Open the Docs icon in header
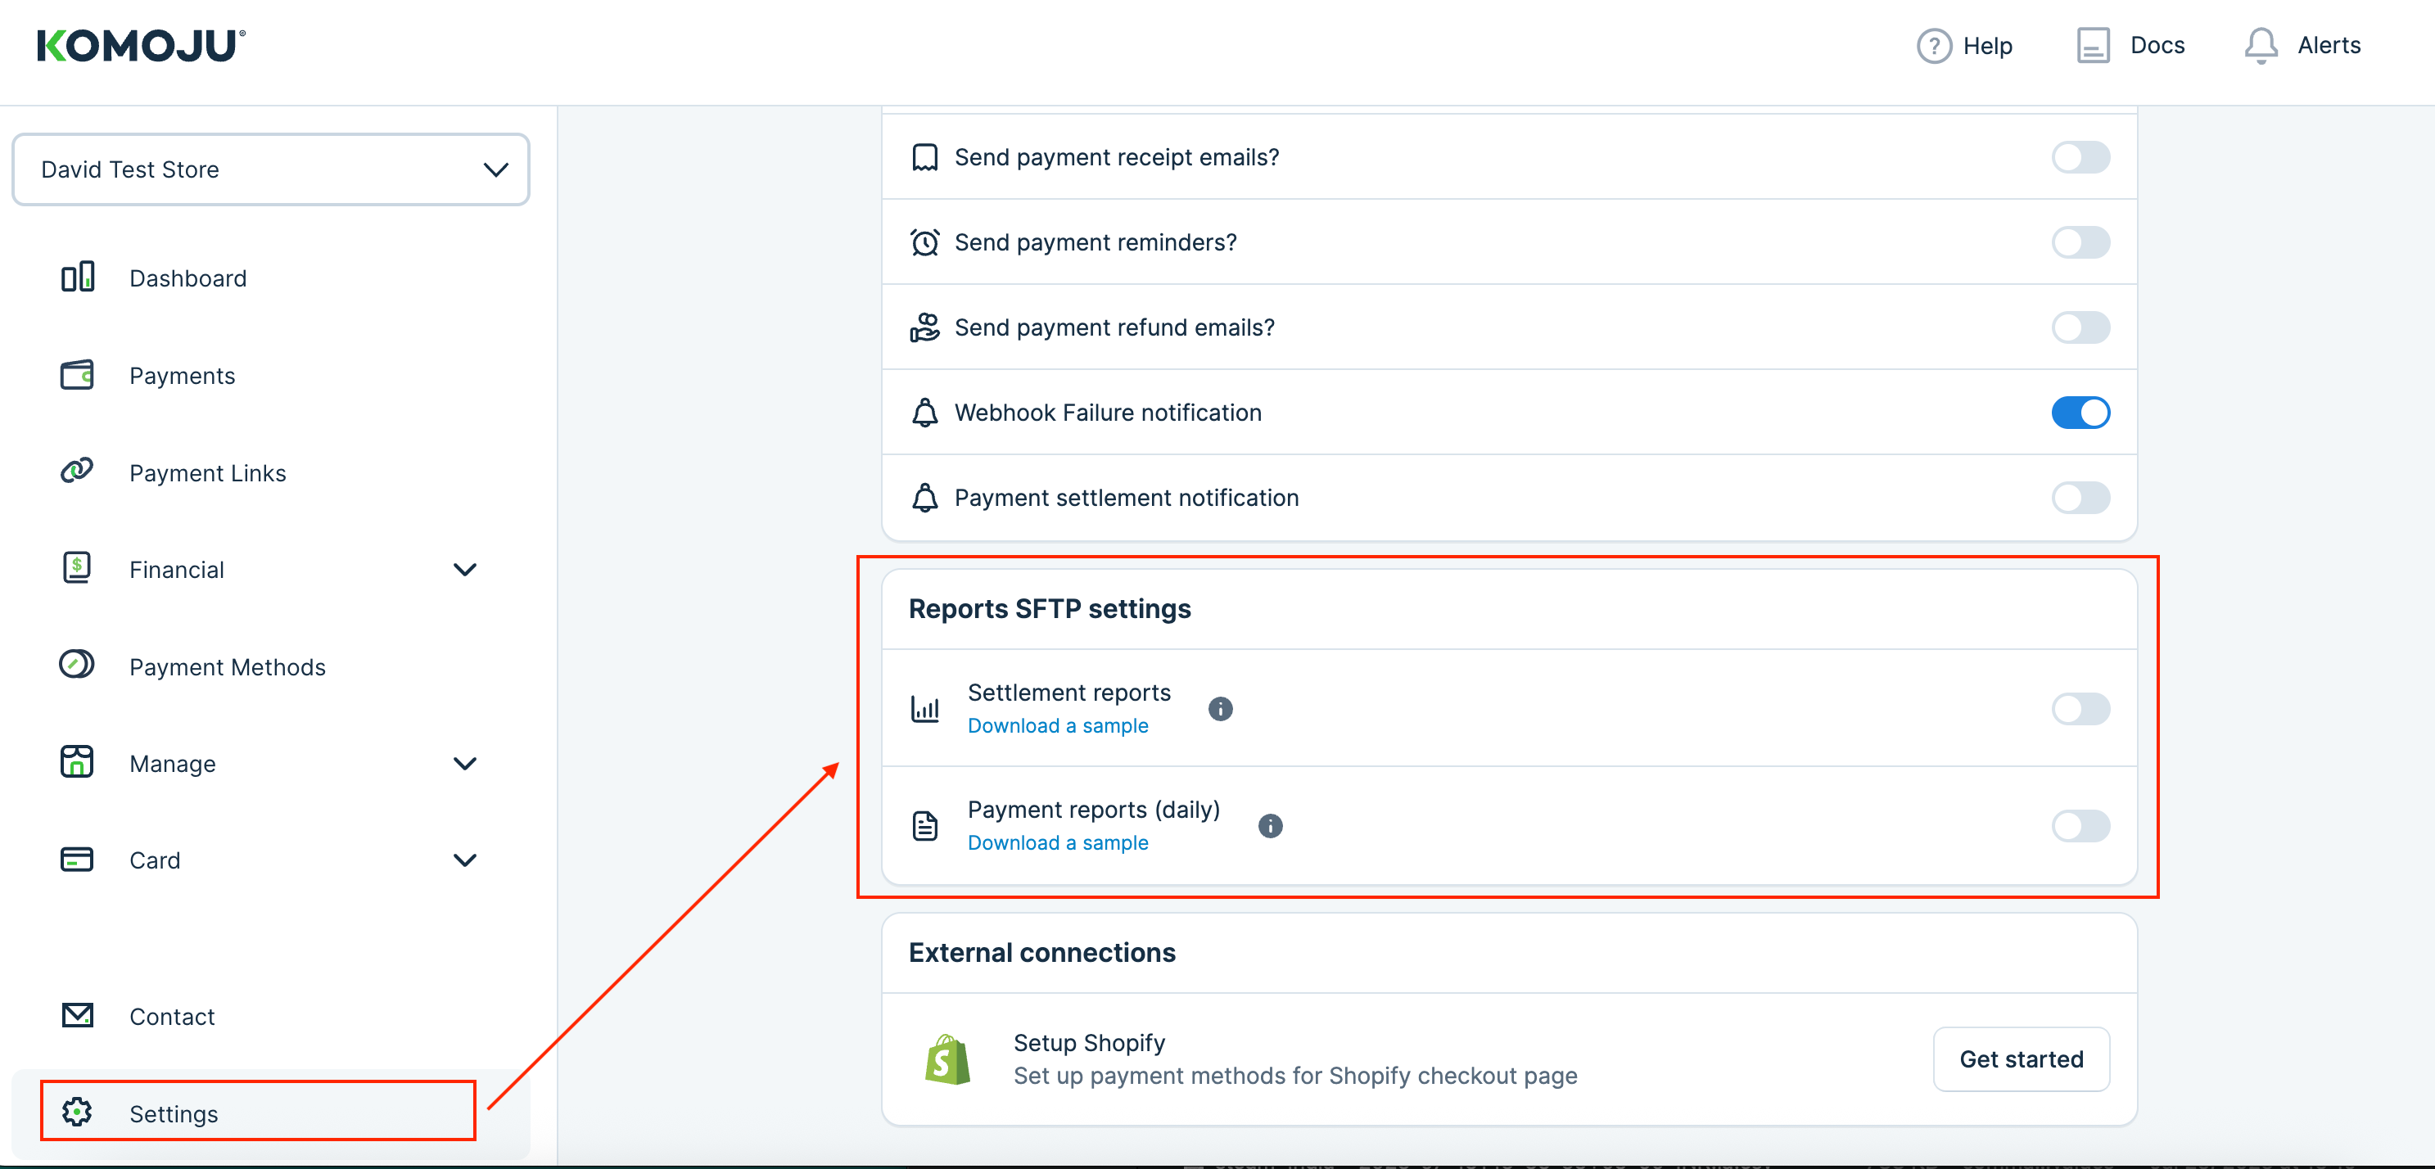Image resolution: width=2435 pixels, height=1169 pixels. 2092,45
